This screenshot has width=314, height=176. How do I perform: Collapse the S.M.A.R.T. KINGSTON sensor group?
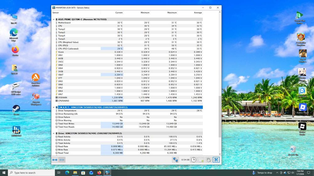tap(53, 107)
